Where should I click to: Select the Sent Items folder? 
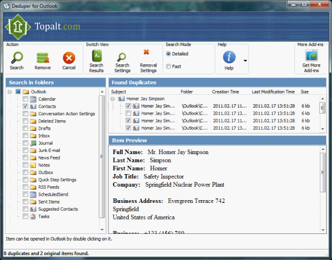tap(48, 202)
